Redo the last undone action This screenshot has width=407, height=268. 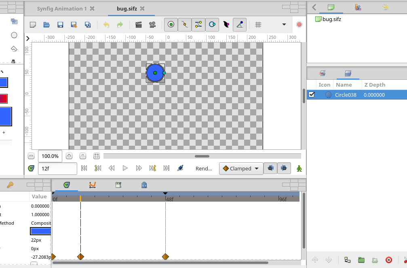coord(120,25)
